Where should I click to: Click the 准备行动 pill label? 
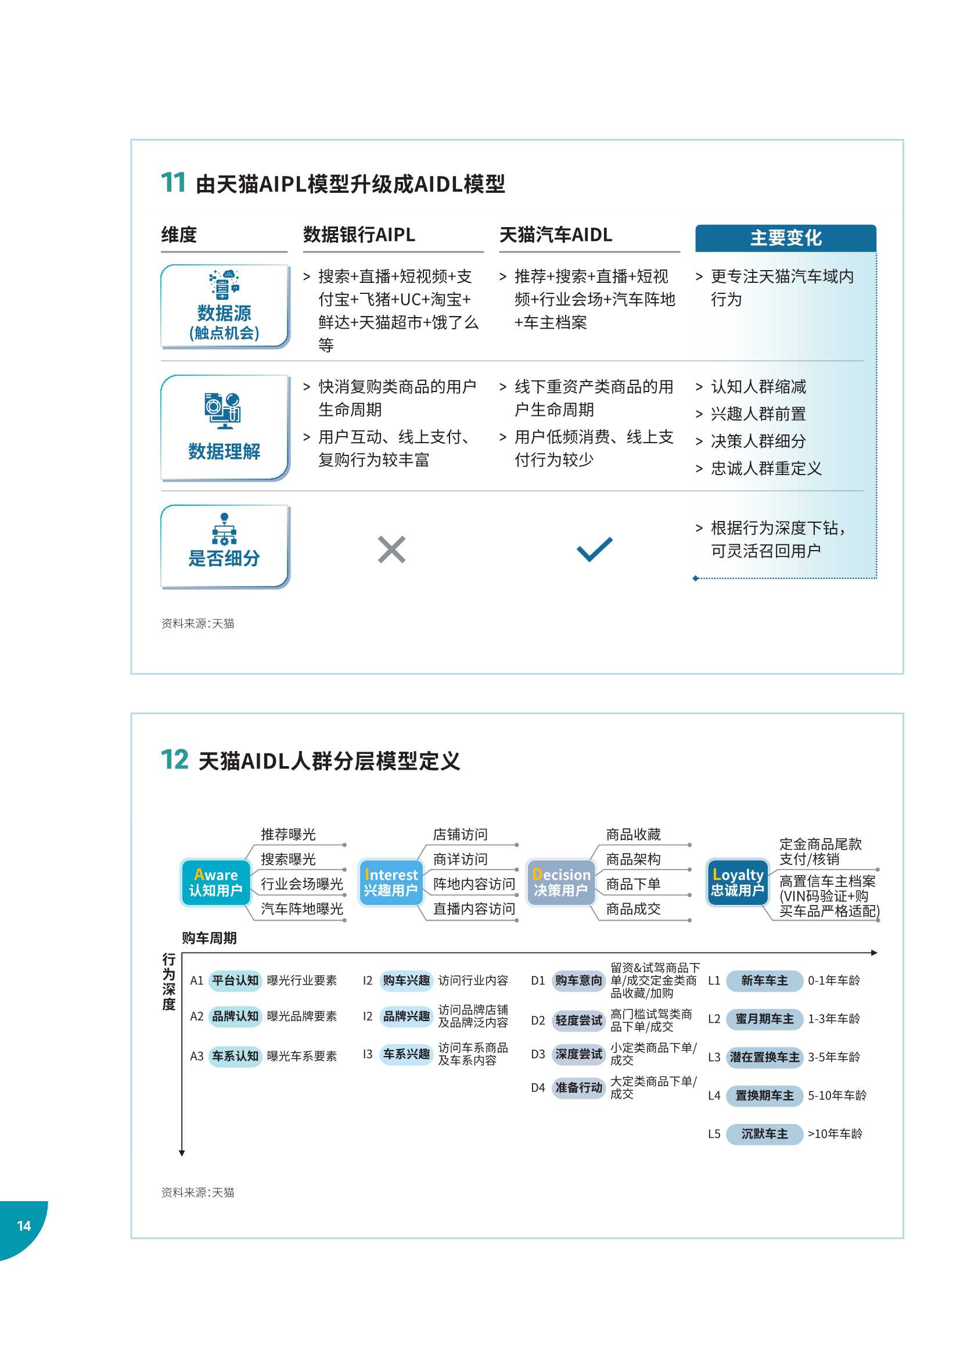[x=578, y=1087]
